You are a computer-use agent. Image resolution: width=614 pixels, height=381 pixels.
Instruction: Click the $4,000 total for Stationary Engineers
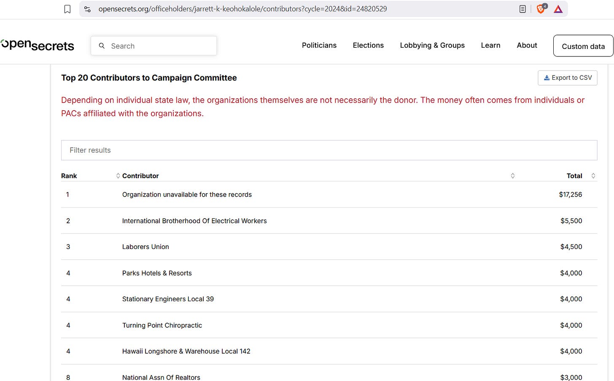571,299
